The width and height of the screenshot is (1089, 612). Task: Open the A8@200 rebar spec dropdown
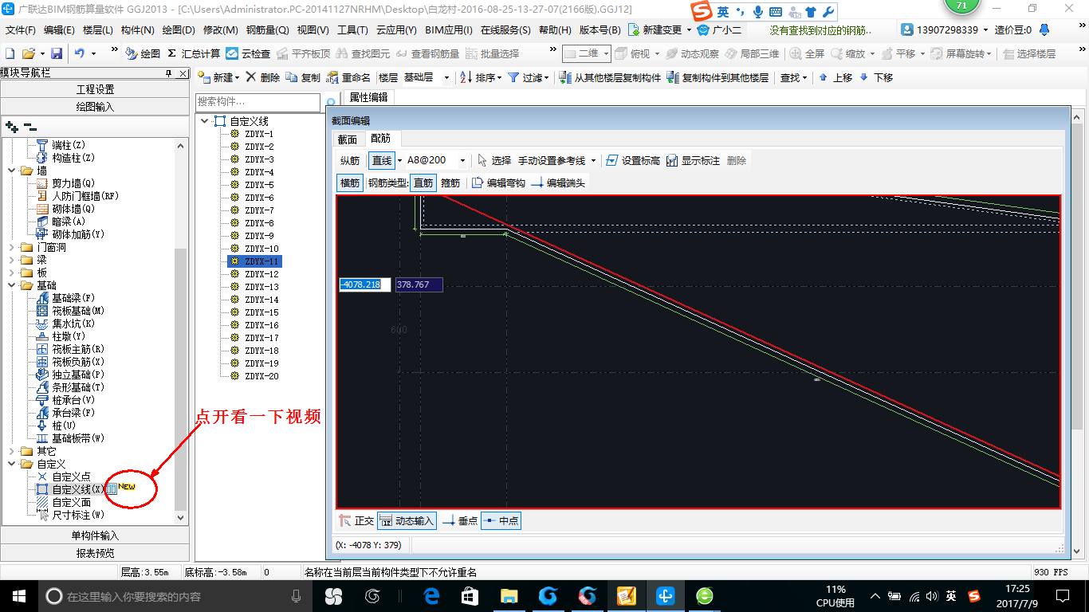coord(463,160)
